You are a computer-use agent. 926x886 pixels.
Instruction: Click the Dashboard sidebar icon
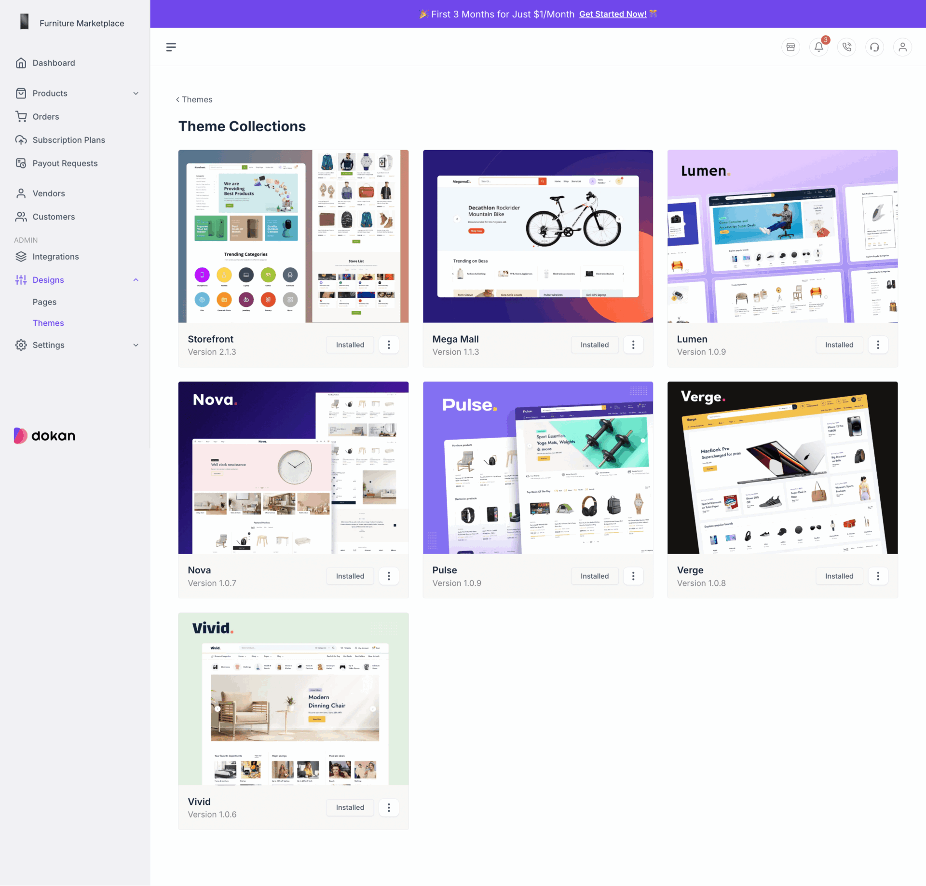(22, 63)
